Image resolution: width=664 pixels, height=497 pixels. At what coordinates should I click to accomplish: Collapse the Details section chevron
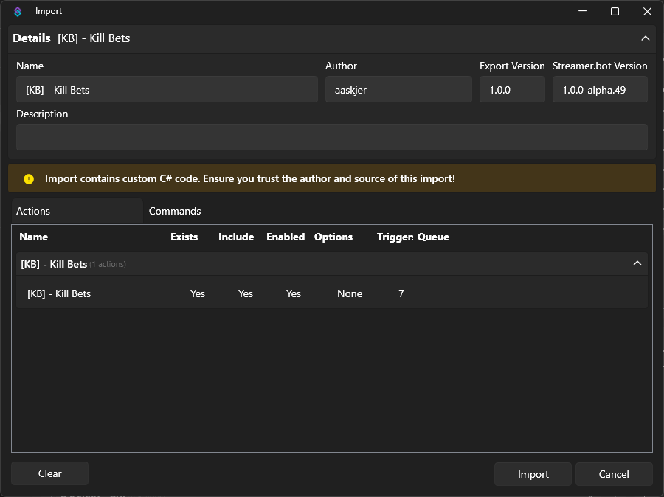[645, 38]
